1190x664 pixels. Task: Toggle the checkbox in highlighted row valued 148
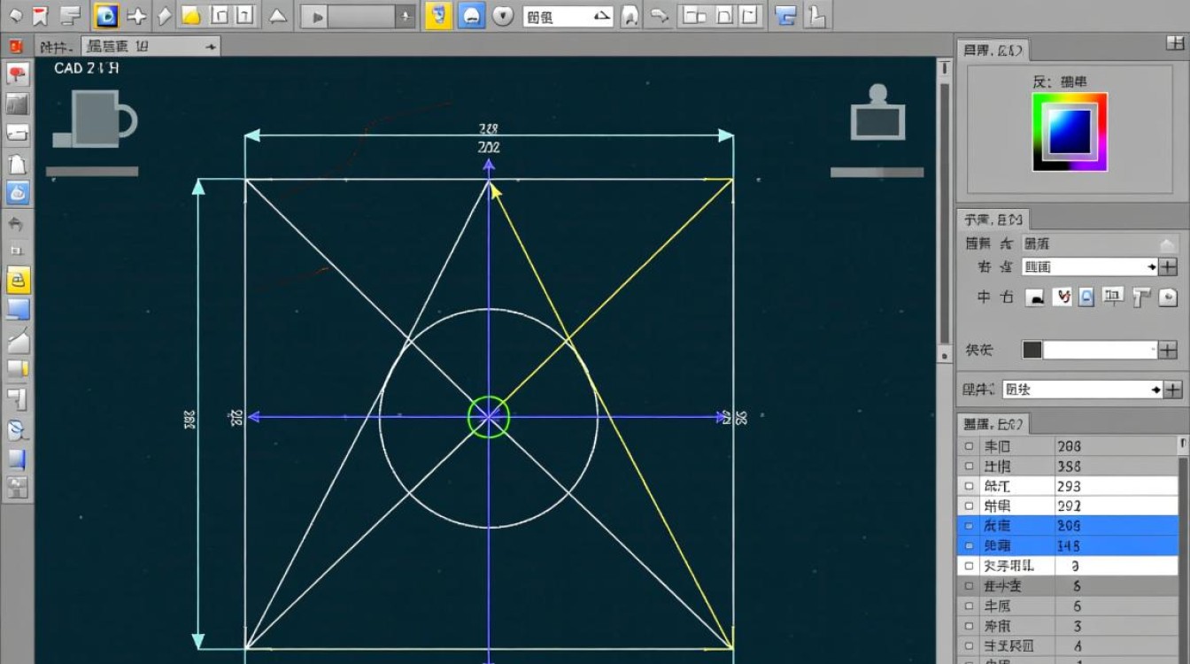(x=969, y=546)
